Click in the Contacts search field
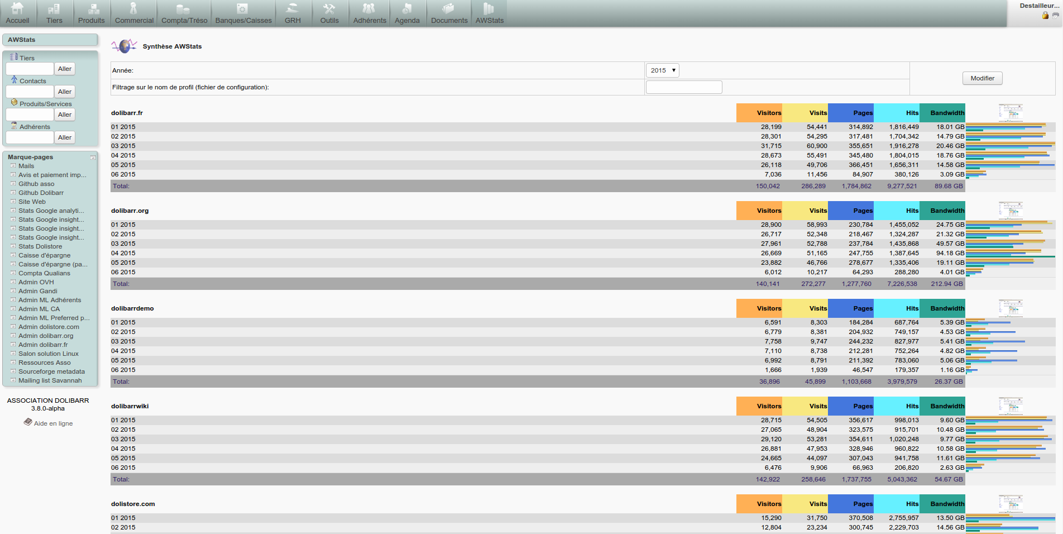 [30, 92]
